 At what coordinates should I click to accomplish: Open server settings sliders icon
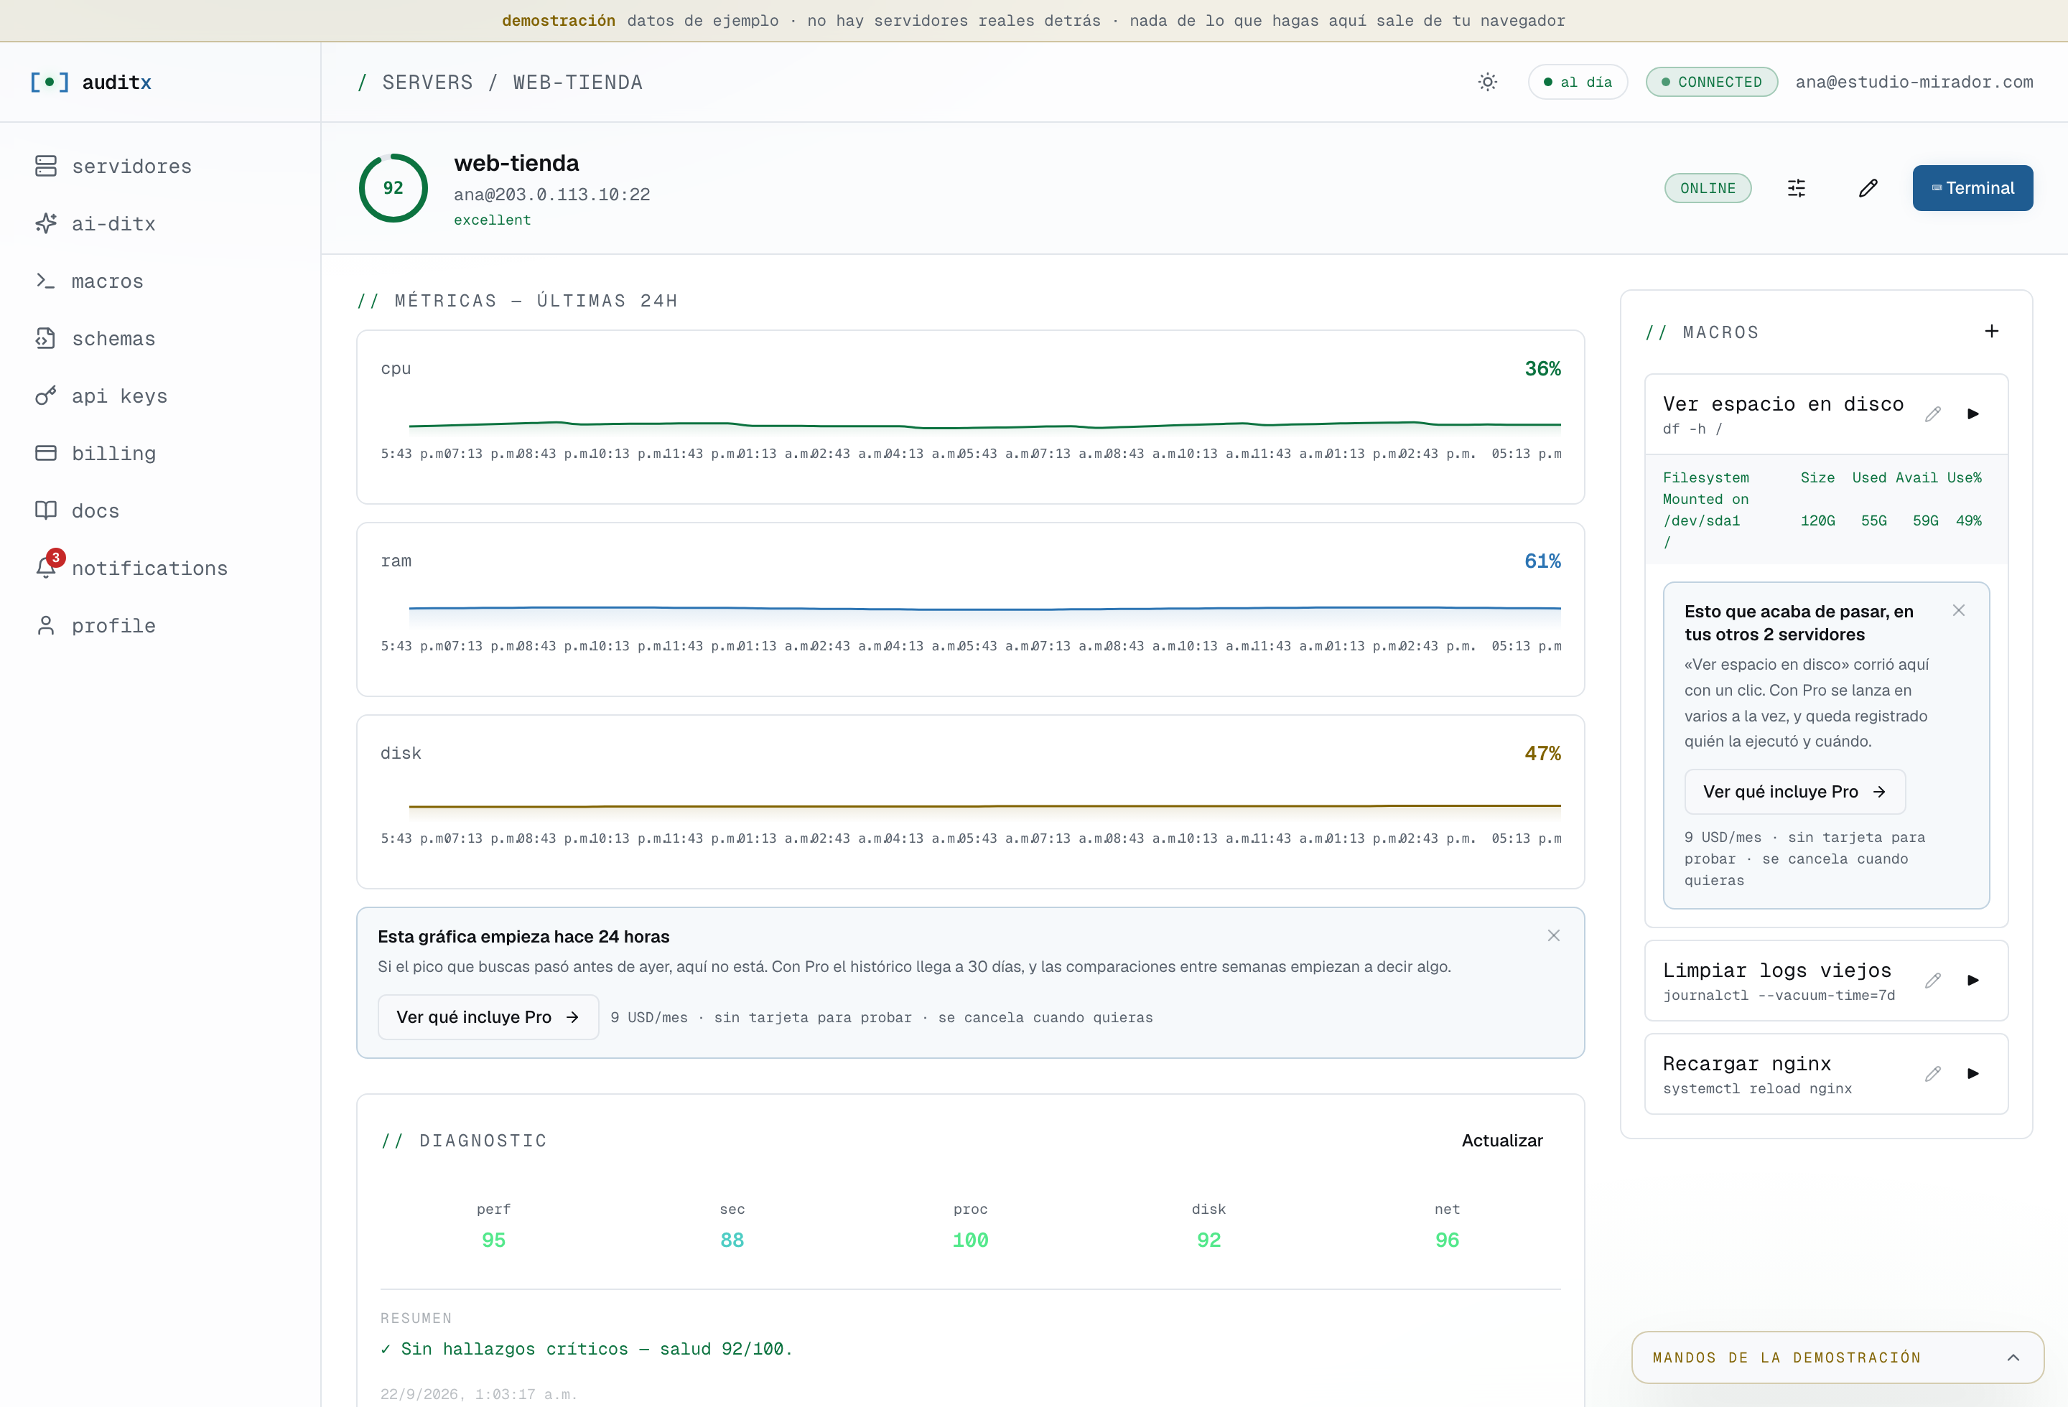coord(1796,187)
